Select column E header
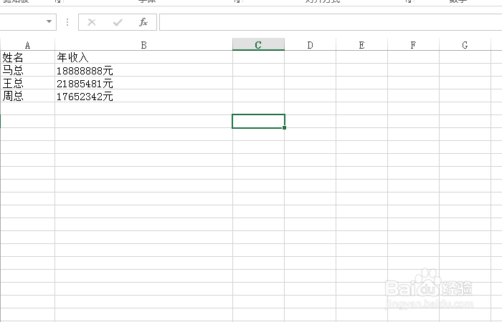Screen dimensions: 502x322 (x=361, y=45)
